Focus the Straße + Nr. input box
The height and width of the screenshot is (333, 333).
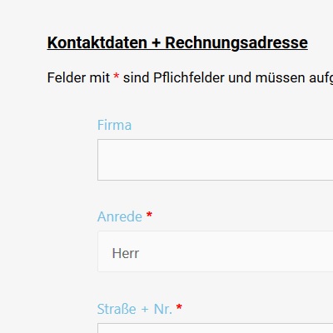pyautogui.click(x=216, y=328)
